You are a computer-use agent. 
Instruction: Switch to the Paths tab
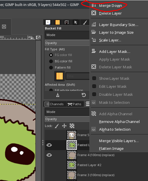(75, 104)
